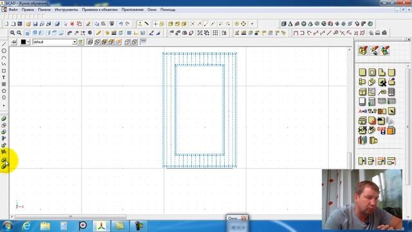412x232 pixels.
Task: Open the Панели menu
Action: tap(44, 10)
